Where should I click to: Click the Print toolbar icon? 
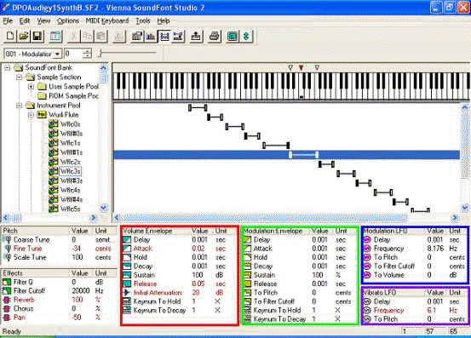pyautogui.click(x=214, y=37)
